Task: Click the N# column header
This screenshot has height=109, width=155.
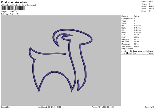Action: (x=125, y=51)
